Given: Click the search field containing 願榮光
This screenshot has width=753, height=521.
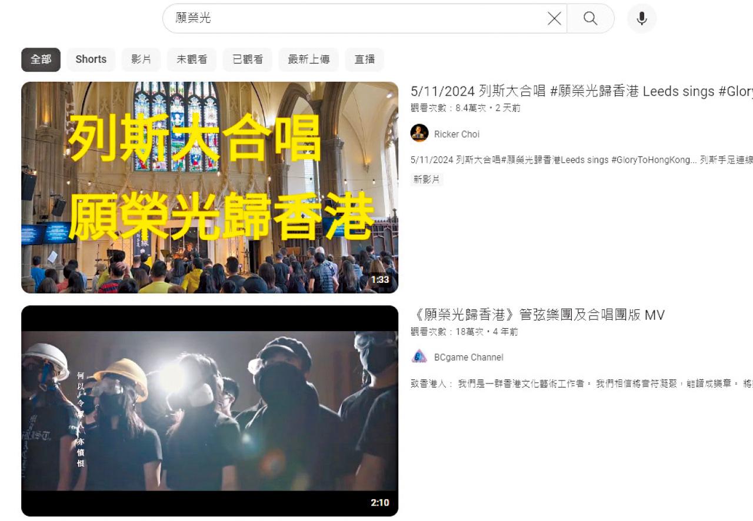Looking at the screenshot, I should pos(353,19).
